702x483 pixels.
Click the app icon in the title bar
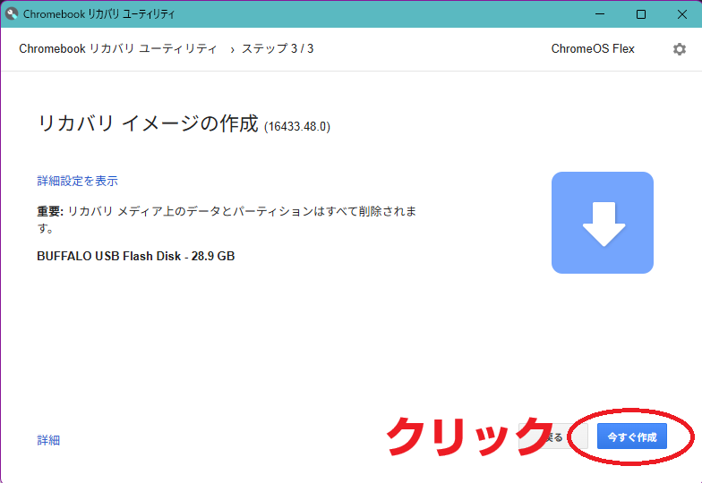coord(12,14)
